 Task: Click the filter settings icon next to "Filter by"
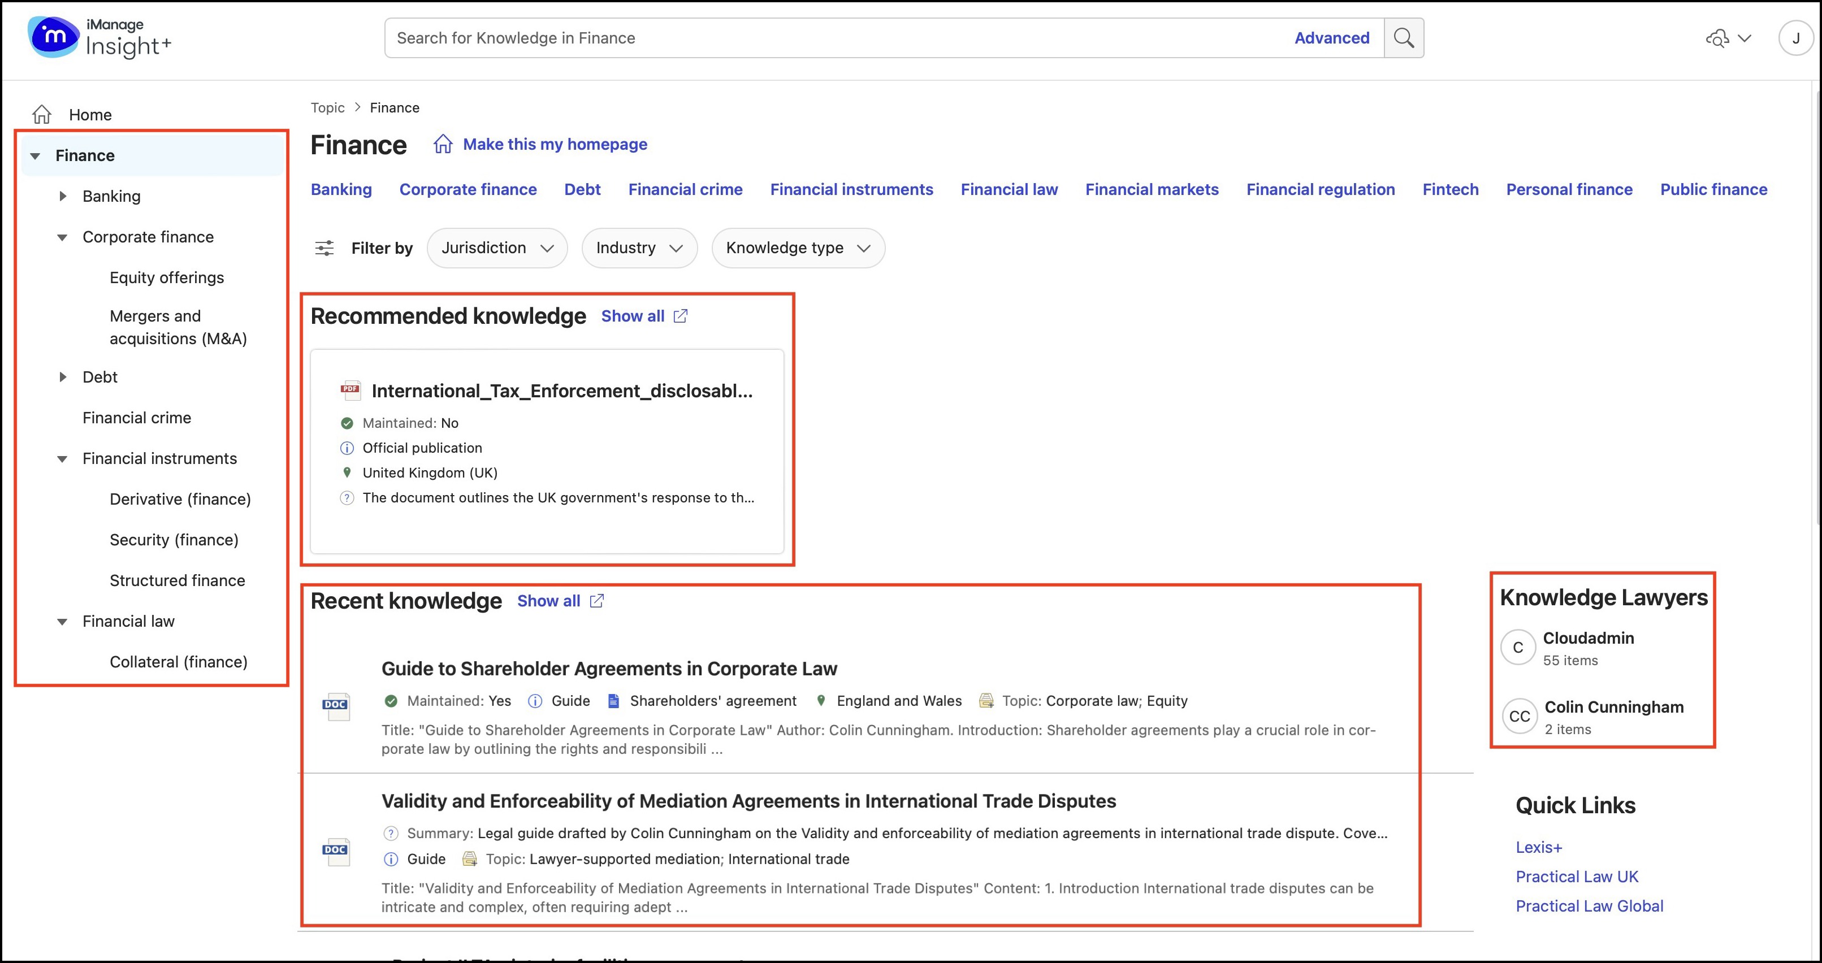pyautogui.click(x=324, y=248)
